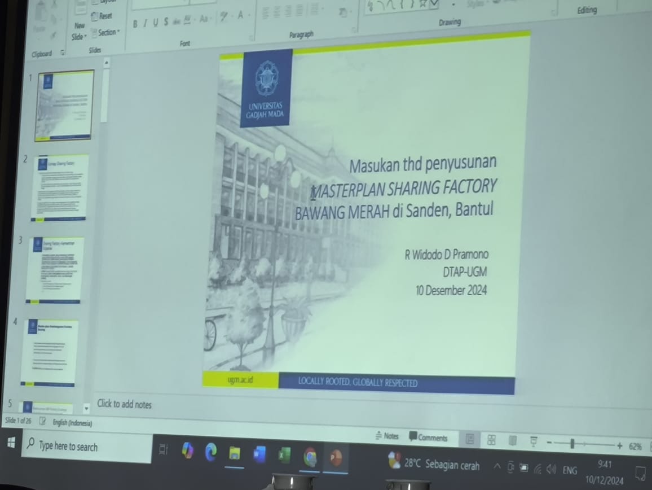Viewport: 652px width, 490px height.
Task: Center text in Paragraph group
Action: coord(276,12)
